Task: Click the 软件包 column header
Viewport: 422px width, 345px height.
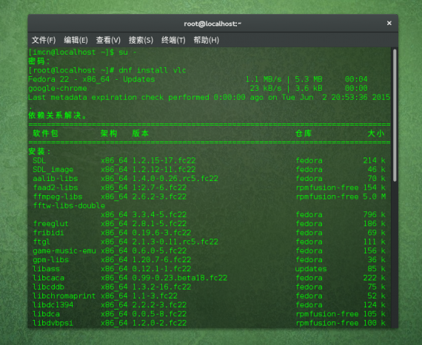Action: (x=45, y=134)
